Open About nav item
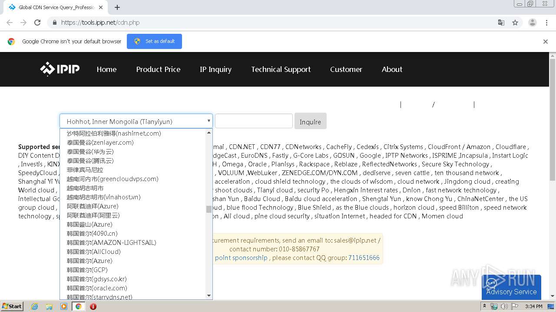Viewport: 556px width, 312px height. (392, 69)
